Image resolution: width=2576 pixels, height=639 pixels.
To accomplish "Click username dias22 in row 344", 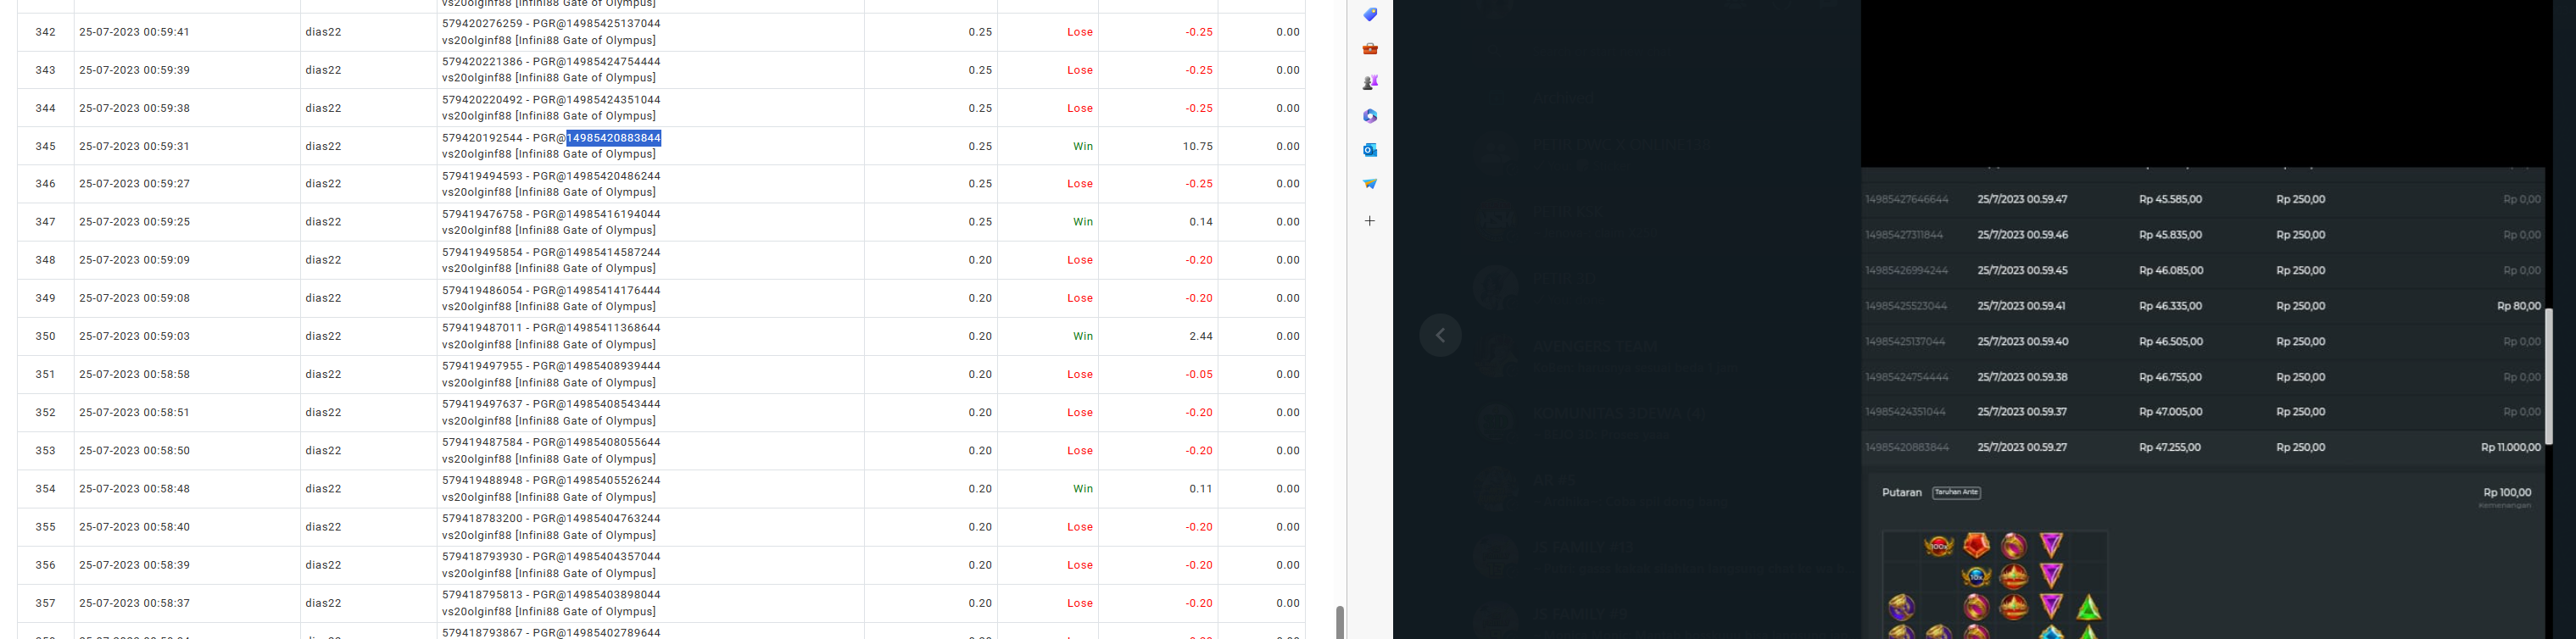I will (323, 108).
